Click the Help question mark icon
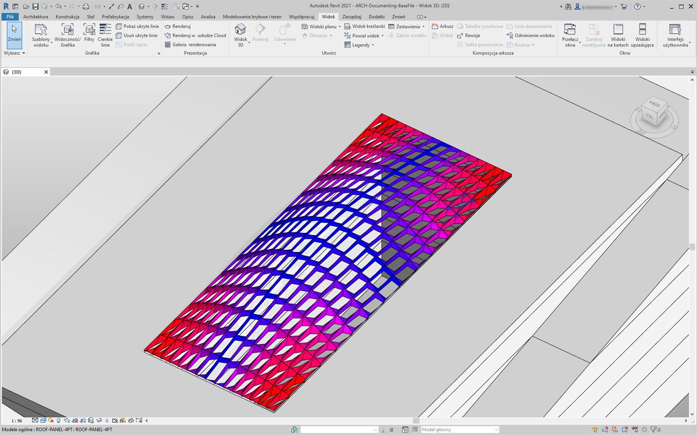The image size is (697, 435). 638,6
